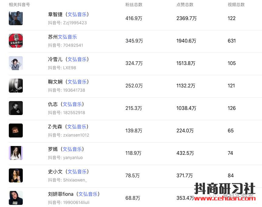Open 史小文's profile avatar
This screenshot has height=207, width=262.
[x=16, y=175]
